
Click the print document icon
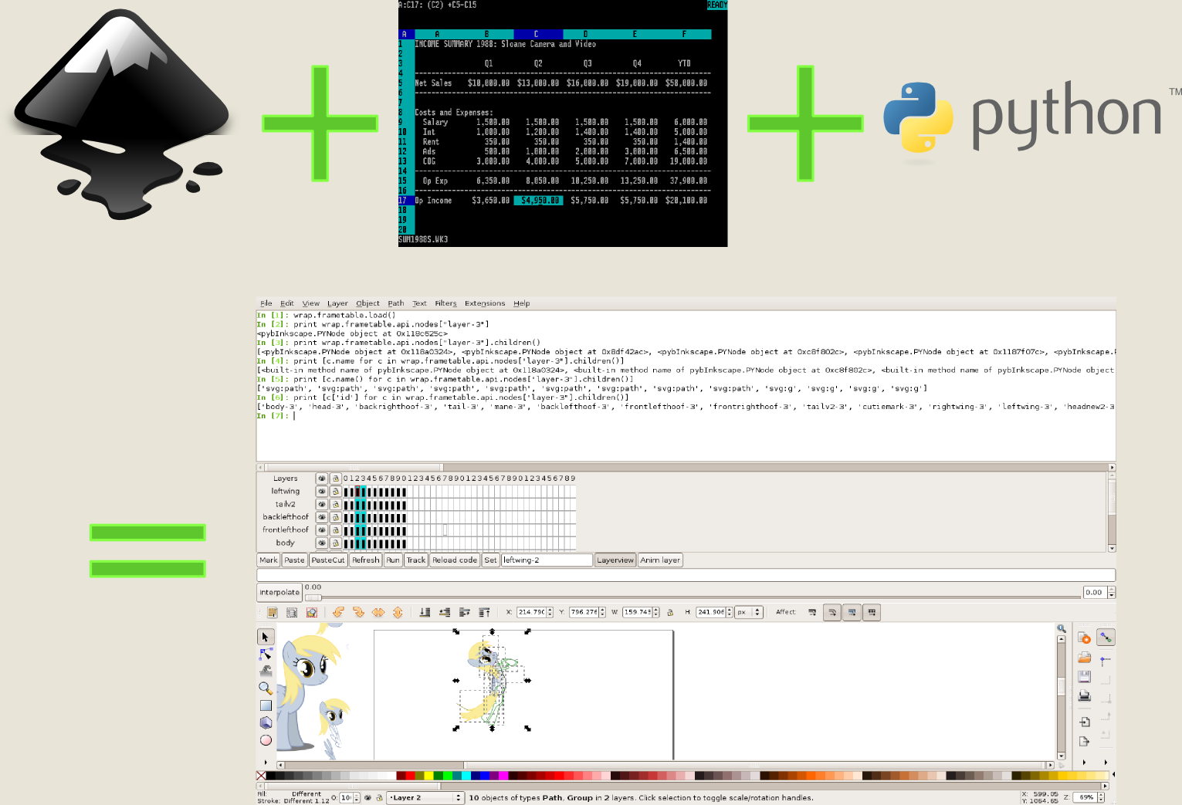click(x=1085, y=696)
